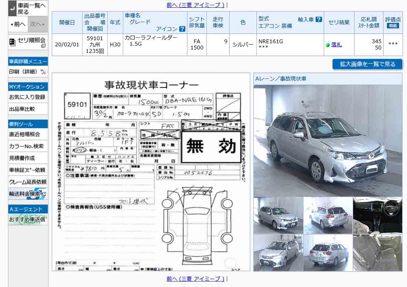Click the help icon next to 輸入車
Screen dimensions: 407x287
[x=319, y=20]
